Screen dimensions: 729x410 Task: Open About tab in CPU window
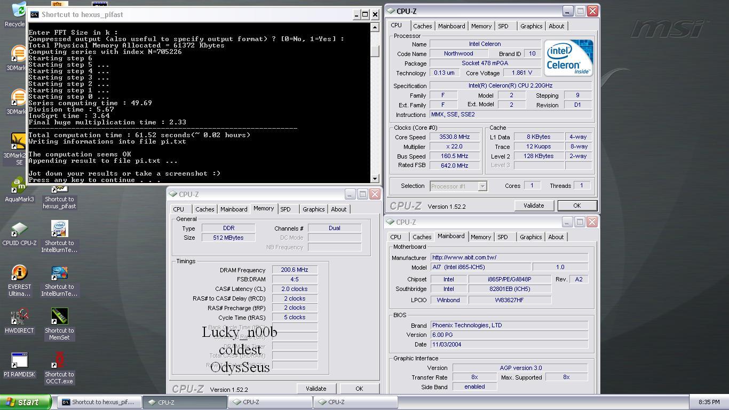(x=556, y=26)
